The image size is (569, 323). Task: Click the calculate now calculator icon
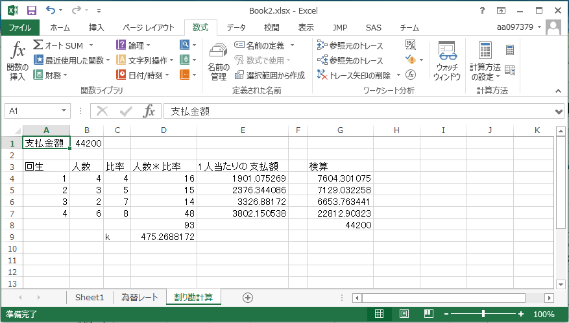pyautogui.click(x=510, y=50)
